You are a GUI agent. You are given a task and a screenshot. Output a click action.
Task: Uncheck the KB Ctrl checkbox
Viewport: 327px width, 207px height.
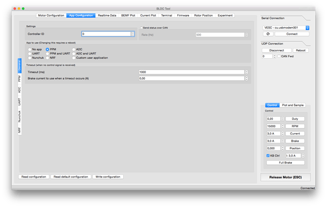tap(268, 155)
